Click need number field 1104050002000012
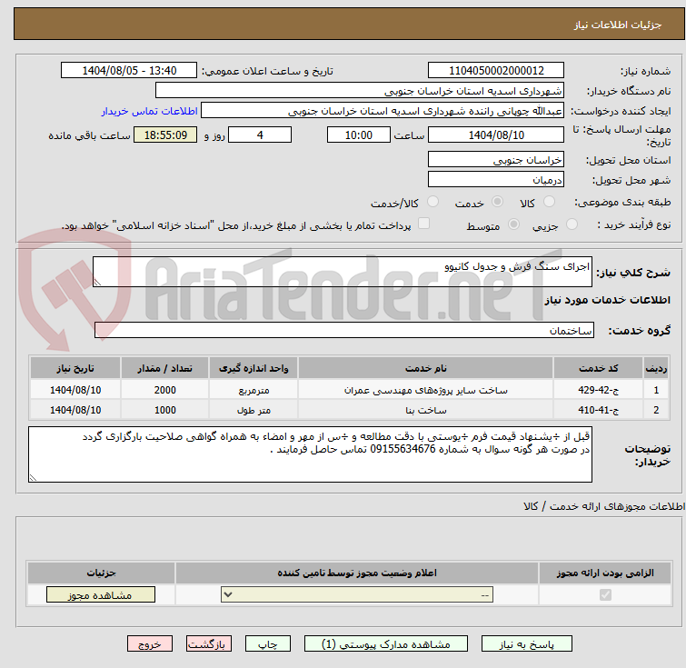 click(x=496, y=71)
